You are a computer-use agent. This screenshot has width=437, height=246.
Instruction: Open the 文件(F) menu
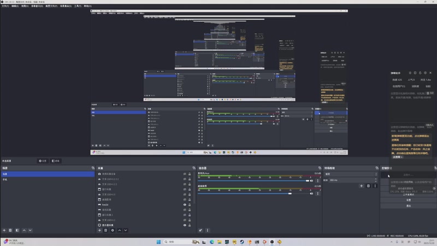click(x=5, y=6)
